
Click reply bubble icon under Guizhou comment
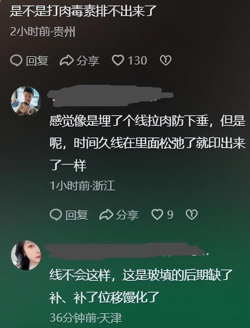16,60
